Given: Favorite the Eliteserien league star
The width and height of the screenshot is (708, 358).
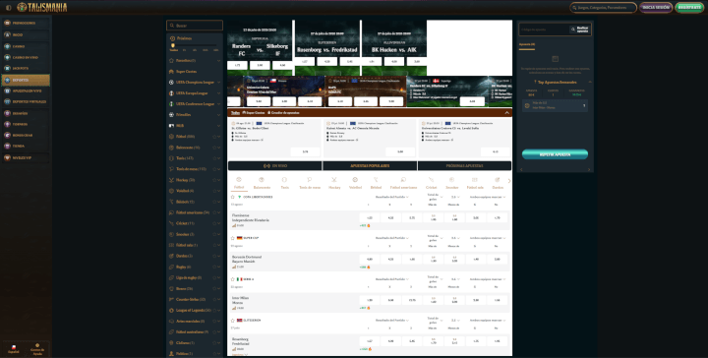Looking at the screenshot, I should [x=233, y=320].
